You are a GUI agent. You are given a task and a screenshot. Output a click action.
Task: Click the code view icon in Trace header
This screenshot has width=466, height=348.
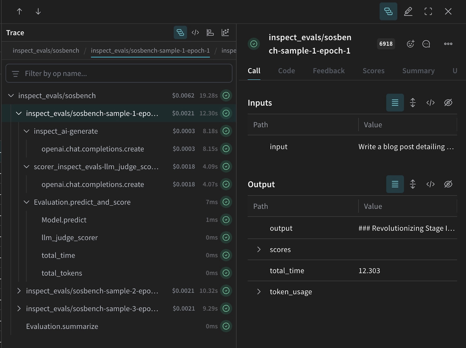point(195,32)
